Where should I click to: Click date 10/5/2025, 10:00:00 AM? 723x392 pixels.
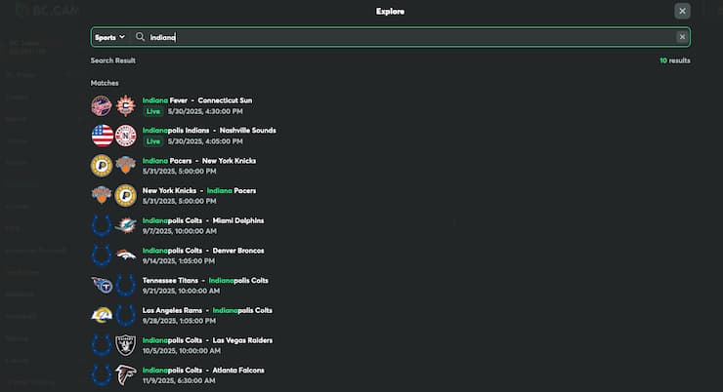(x=182, y=351)
